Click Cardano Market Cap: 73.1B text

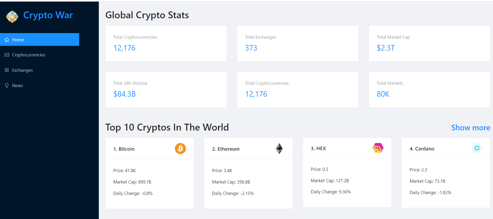coord(428,181)
